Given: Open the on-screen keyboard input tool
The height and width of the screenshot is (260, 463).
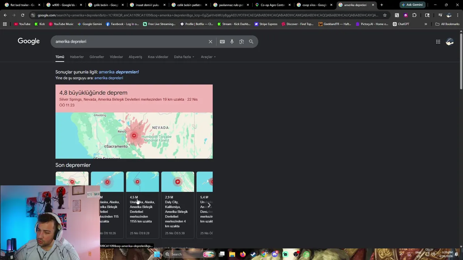Looking at the screenshot, I should pyautogui.click(x=222, y=42).
